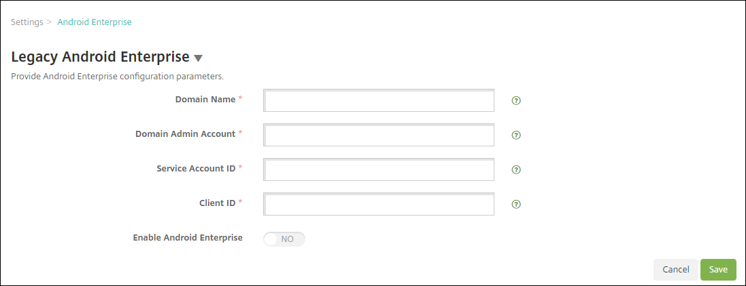Expand the Legacy Android Enterprise dropdown arrow
The height and width of the screenshot is (286, 746).
[199, 58]
